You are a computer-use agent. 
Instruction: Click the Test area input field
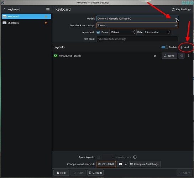pyautogui.click(x=137, y=39)
